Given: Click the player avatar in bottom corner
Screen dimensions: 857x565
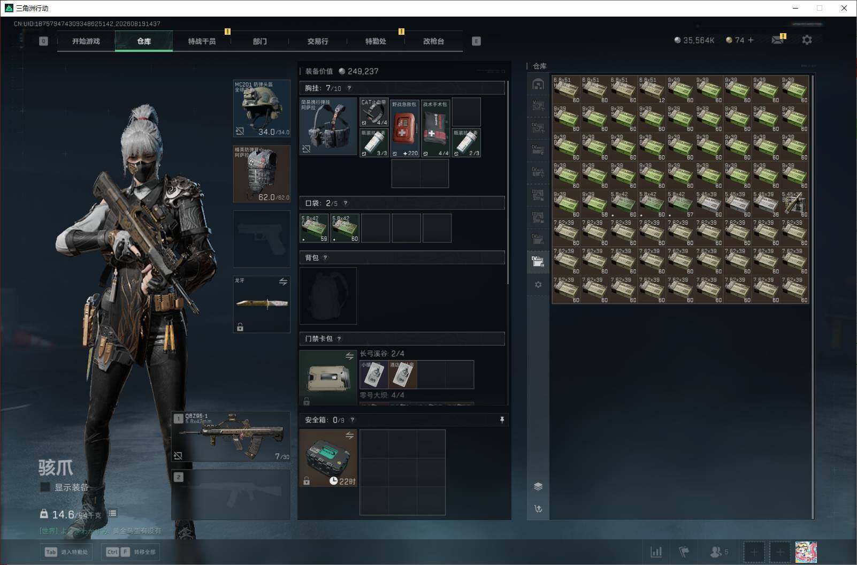Looking at the screenshot, I should click(x=806, y=552).
